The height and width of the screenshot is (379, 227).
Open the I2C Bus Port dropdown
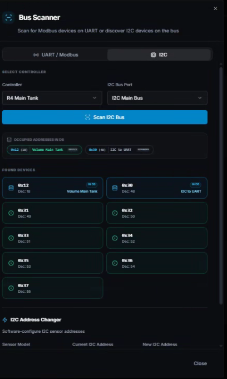[157, 98]
